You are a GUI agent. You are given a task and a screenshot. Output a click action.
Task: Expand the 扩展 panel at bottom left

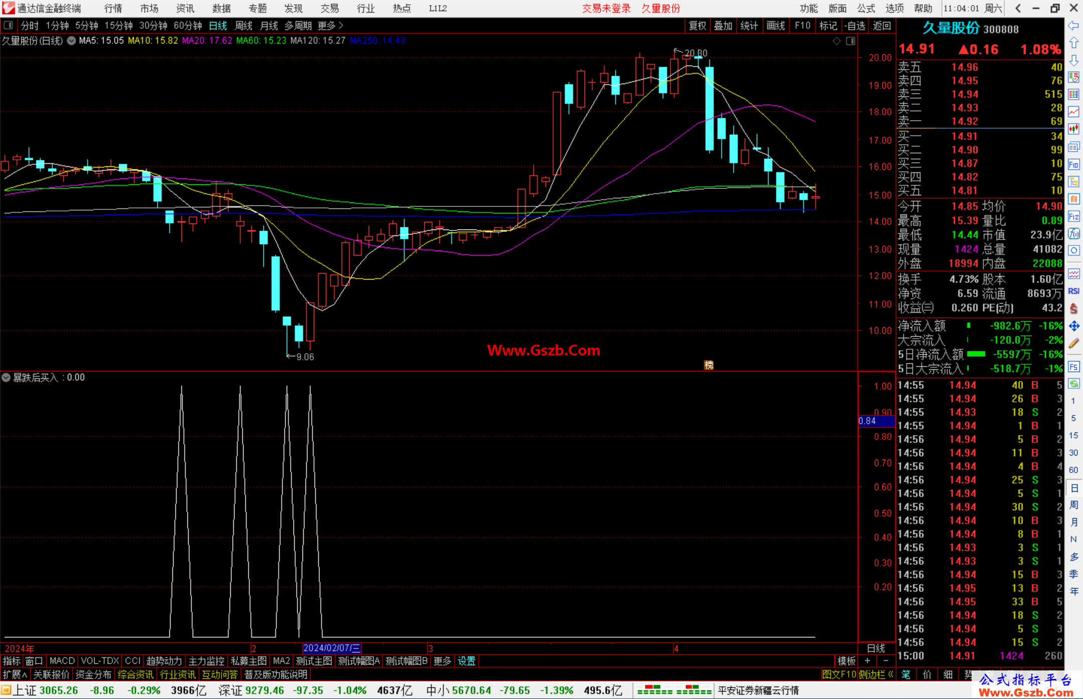click(15, 674)
